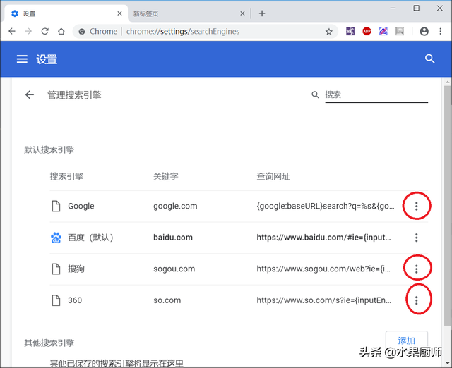Open more actions for 搜狗 row

click(416, 269)
